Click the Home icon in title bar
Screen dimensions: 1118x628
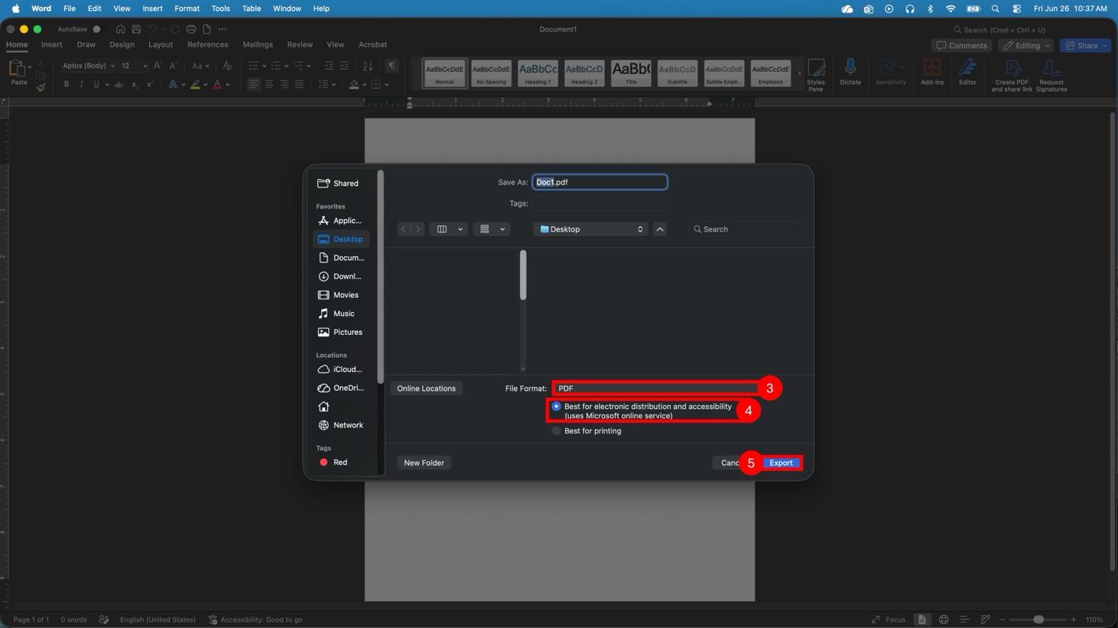121,29
